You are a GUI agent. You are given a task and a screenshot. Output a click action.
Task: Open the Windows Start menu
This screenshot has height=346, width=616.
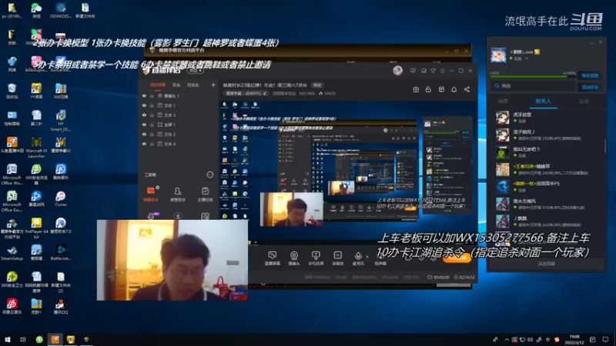click(8, 339)
